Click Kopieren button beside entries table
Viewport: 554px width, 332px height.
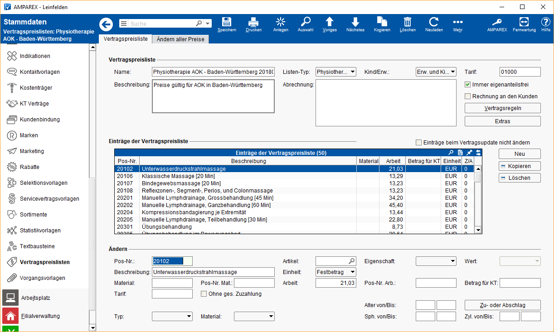pos(520,166)
